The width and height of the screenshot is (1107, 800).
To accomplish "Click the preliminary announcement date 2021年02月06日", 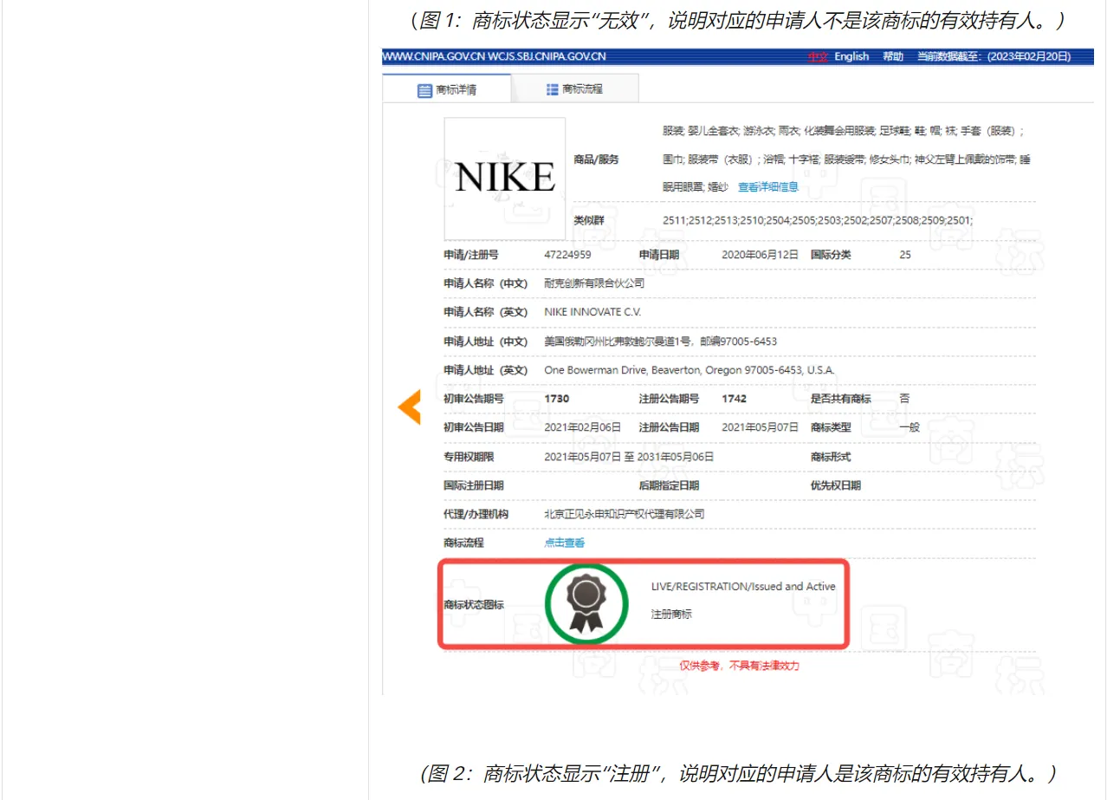I will [x=583, y=427].
